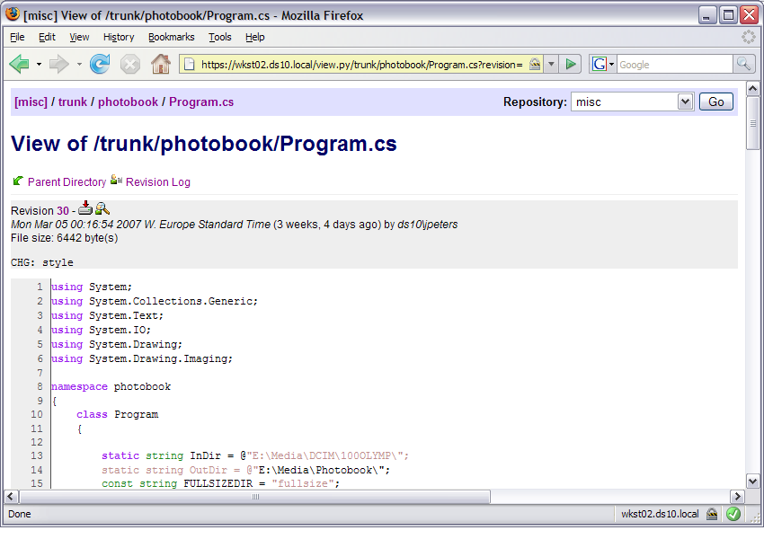Click the annotate icon beside Revision 30
Image resolution: width=764 pixels, height=539 pixels.
point(102,208)
